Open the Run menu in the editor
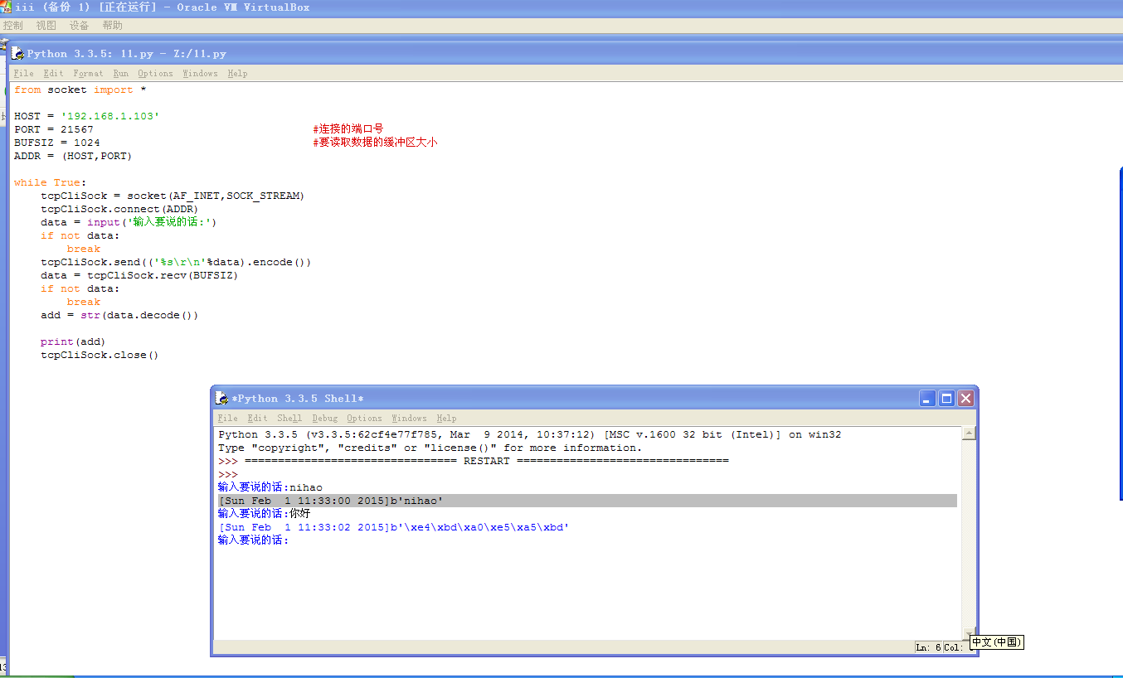 point(120,74)
